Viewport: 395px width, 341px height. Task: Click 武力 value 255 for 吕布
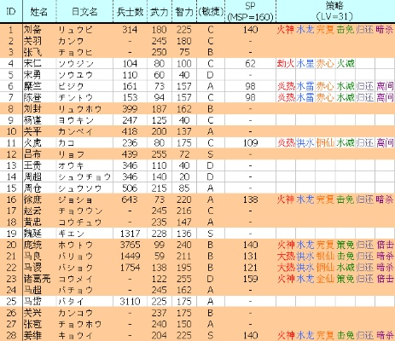click(159, 154)
